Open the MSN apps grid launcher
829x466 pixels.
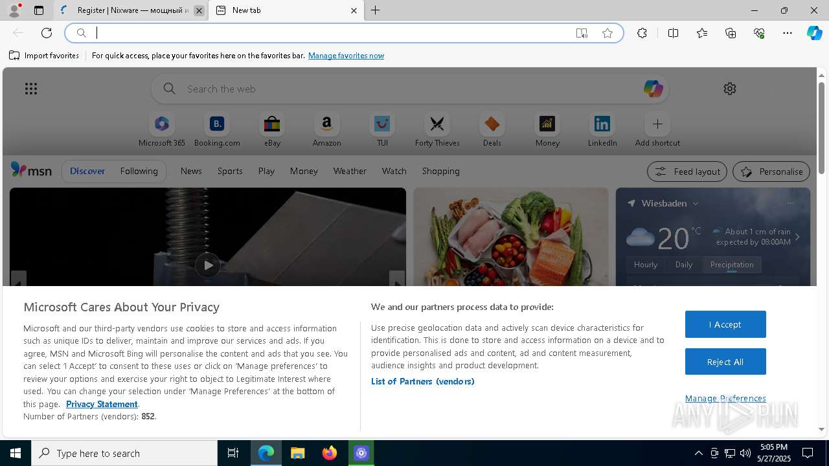31,89
